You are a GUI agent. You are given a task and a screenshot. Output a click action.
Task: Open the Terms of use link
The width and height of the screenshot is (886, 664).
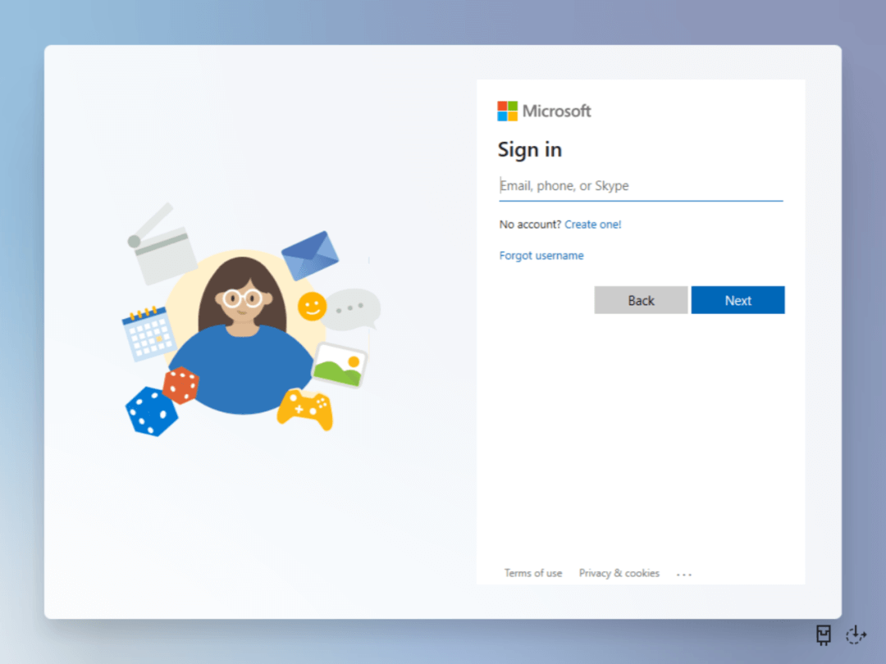[533, 573]
